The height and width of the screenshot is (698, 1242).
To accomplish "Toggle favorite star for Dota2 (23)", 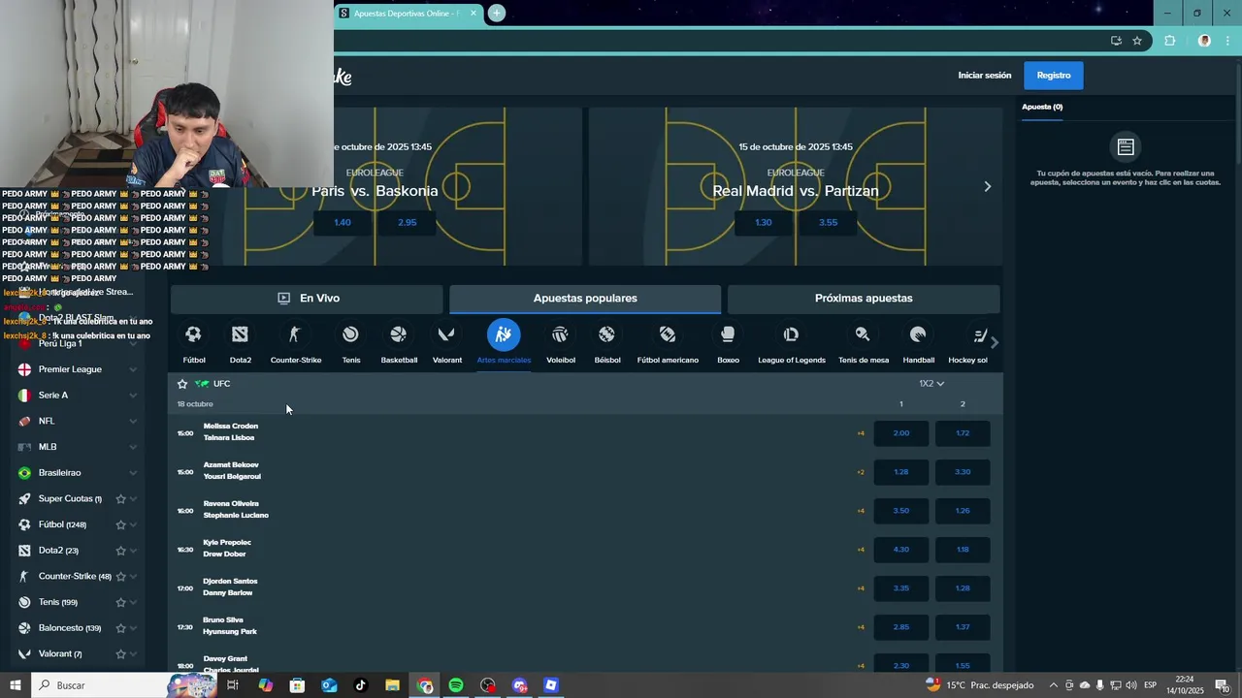I will 120,551.
